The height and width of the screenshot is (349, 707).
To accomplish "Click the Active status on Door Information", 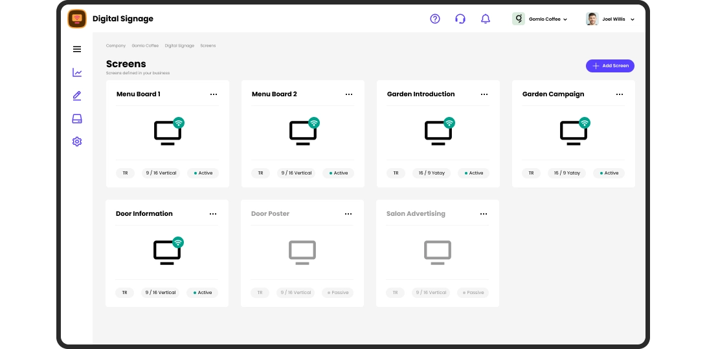I will (202, 293).
